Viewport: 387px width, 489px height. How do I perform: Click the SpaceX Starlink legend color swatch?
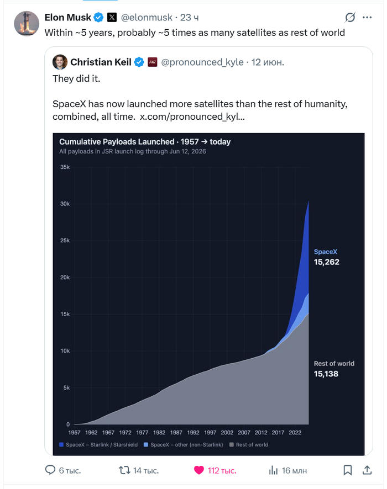61,445
